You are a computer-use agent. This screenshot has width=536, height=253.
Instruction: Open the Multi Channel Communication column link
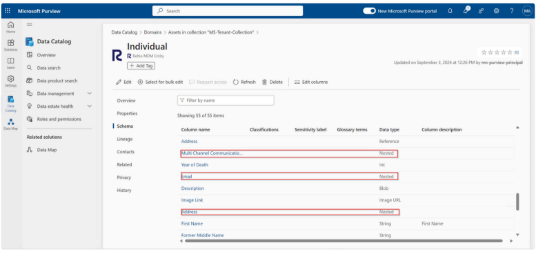click(212, 153)
